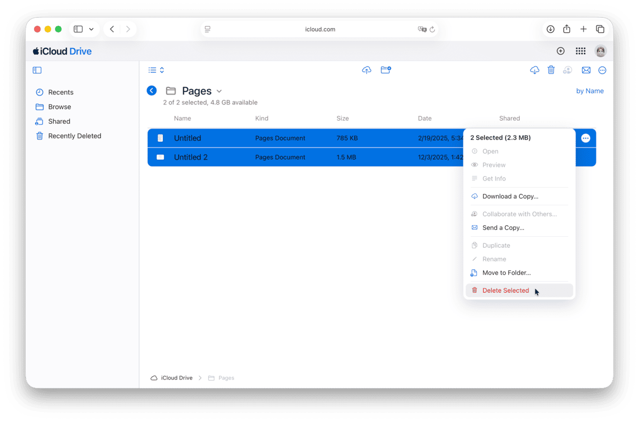Viewport: 639px width, 422px height.
Task: Click the upload to iCloud icon
Action: [x=367, y=70]
